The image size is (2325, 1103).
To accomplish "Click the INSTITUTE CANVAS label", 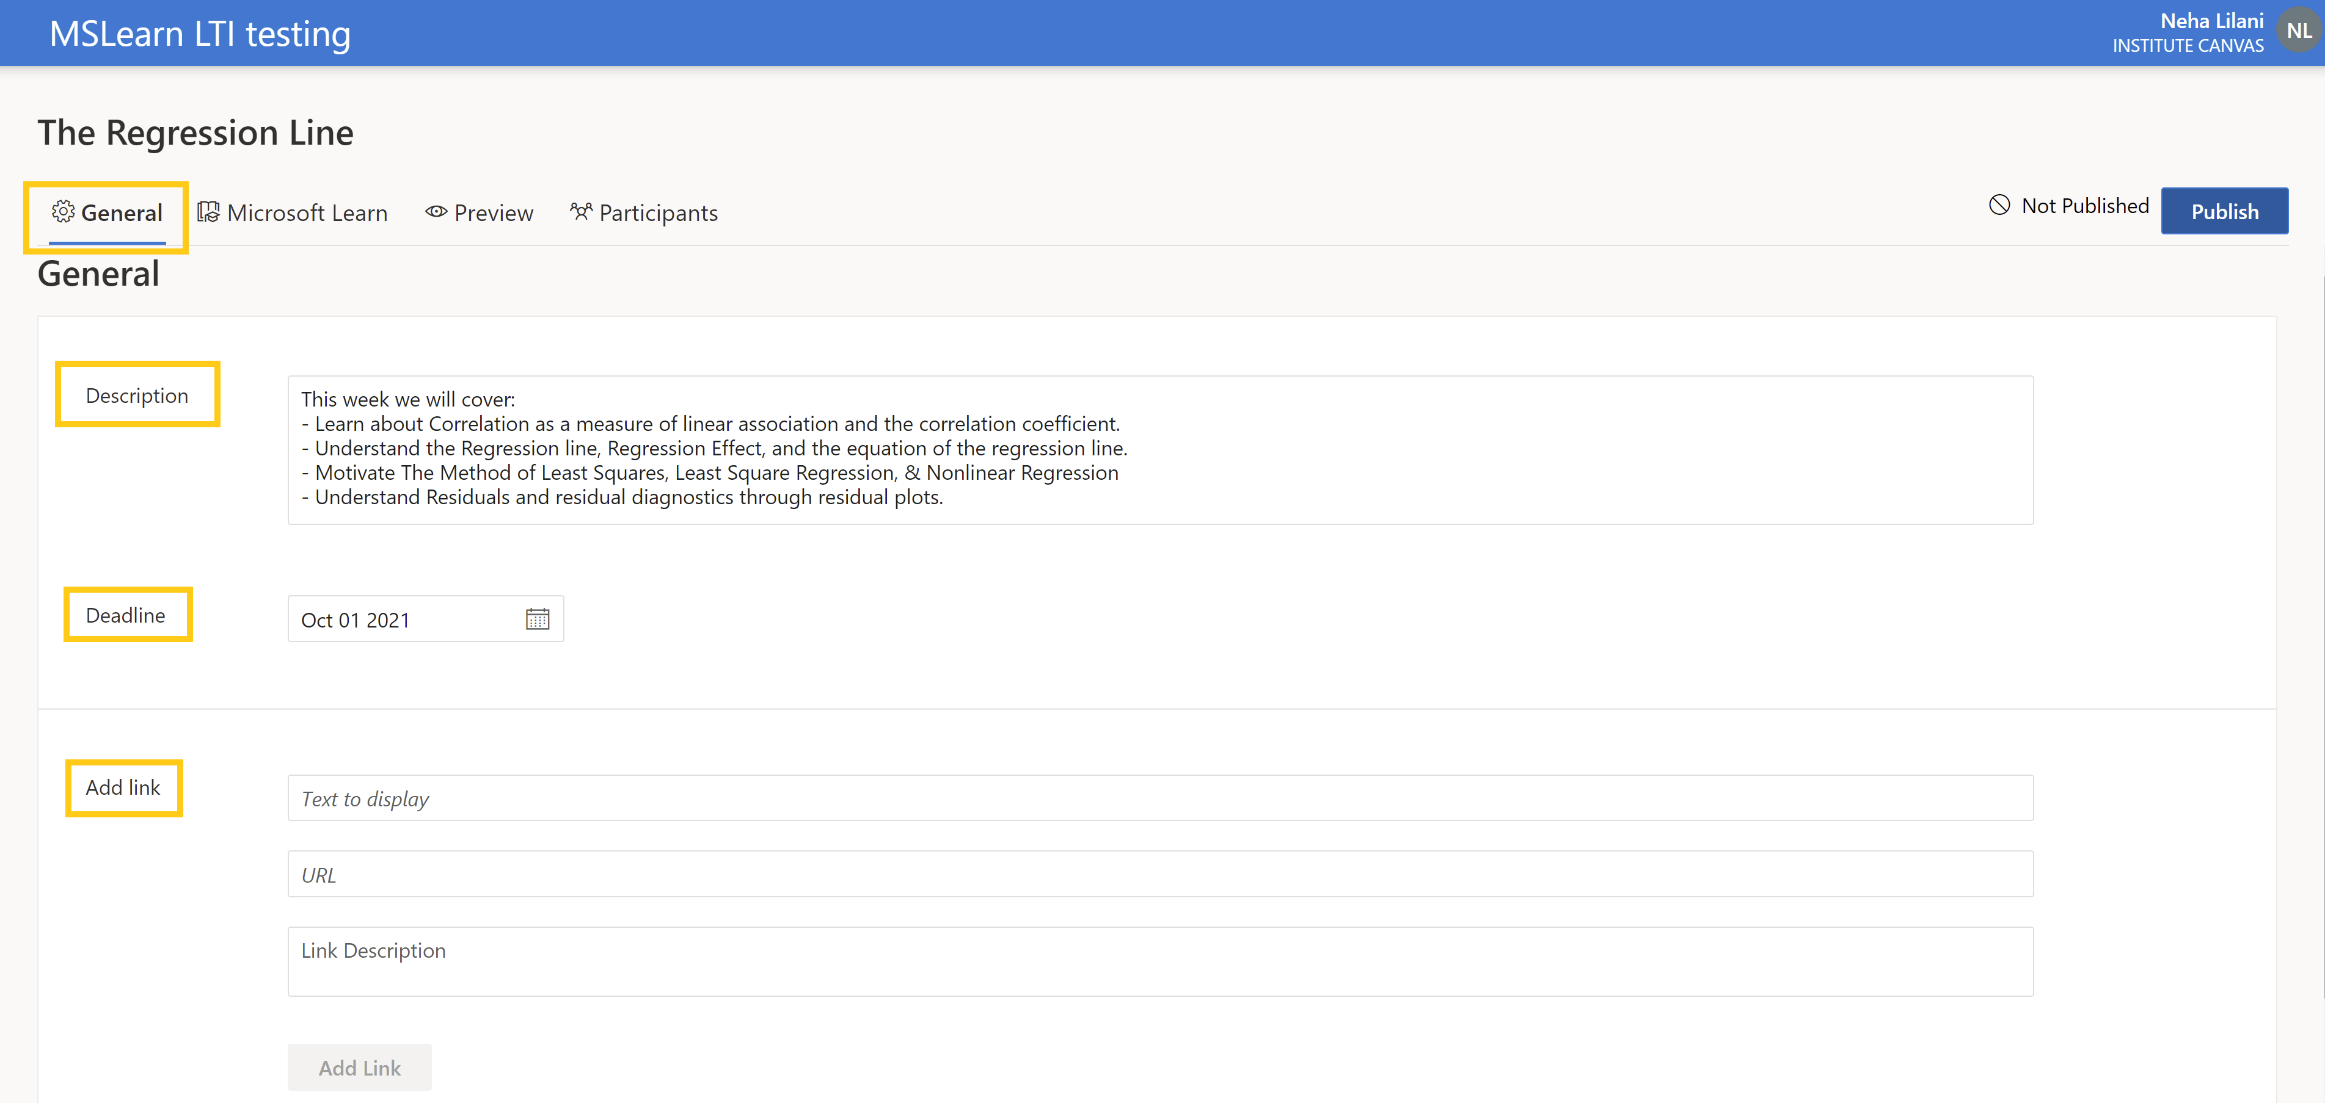I will coord(2188,45).
